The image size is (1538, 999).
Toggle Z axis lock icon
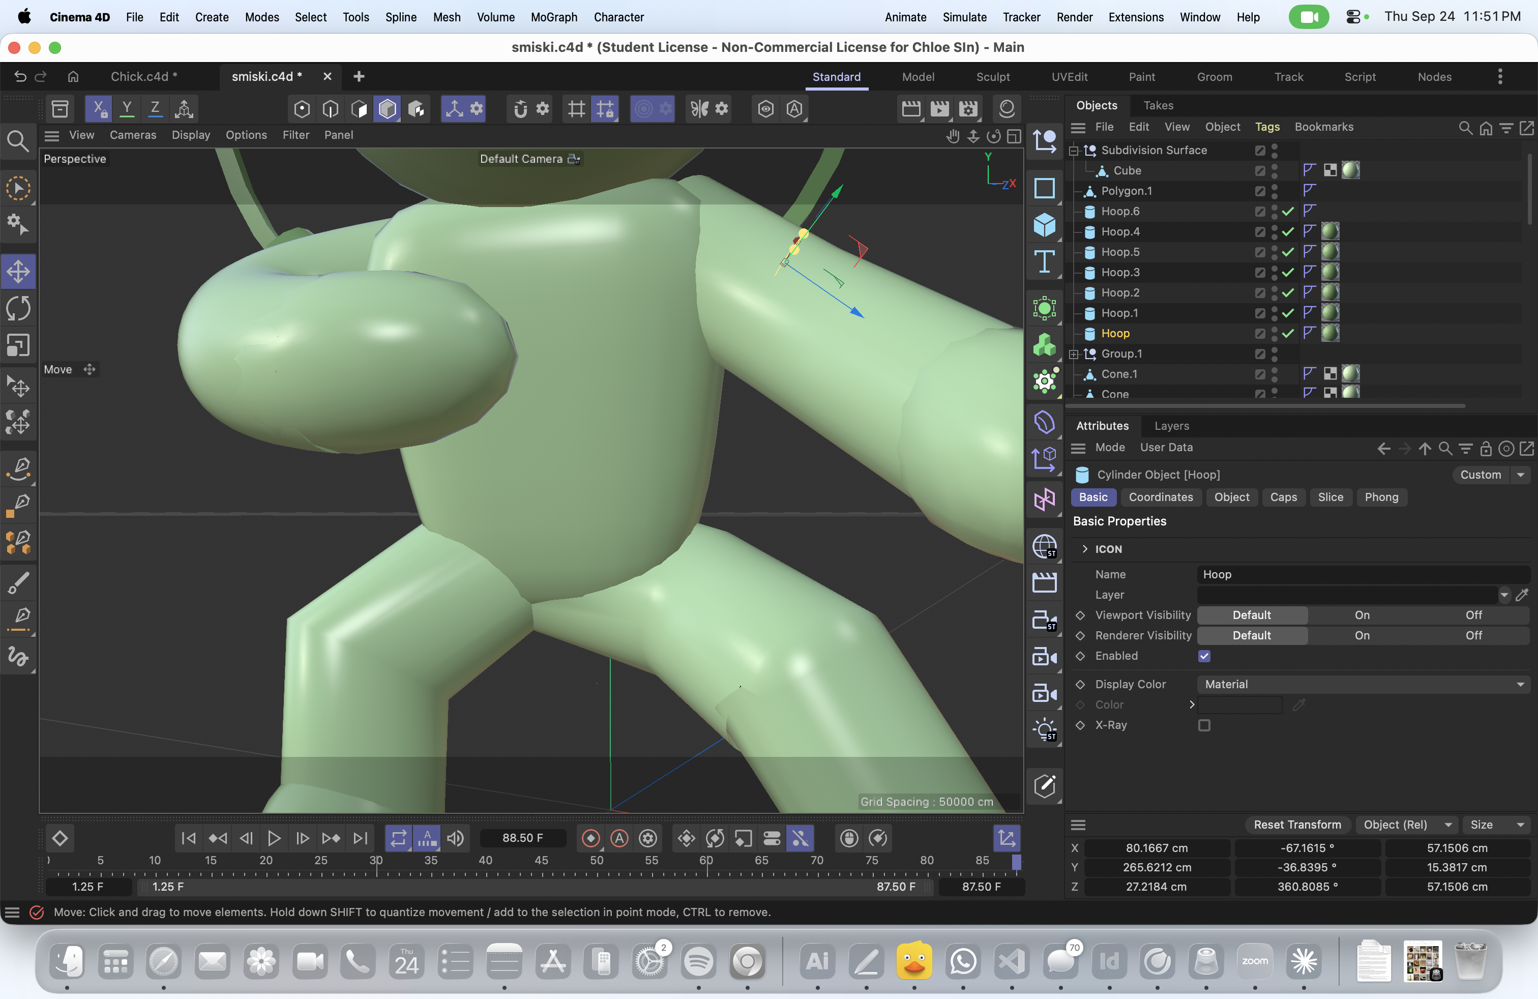click(155, 108)
